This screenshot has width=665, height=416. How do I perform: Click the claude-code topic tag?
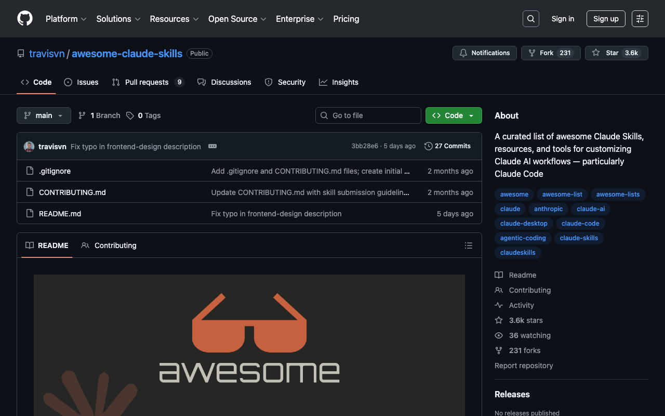point(580,224)
